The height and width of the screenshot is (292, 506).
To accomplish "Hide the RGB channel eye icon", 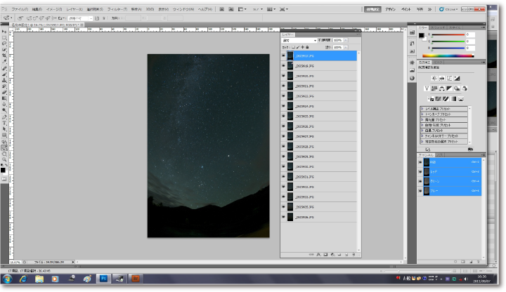I will (x=420, y=162).
